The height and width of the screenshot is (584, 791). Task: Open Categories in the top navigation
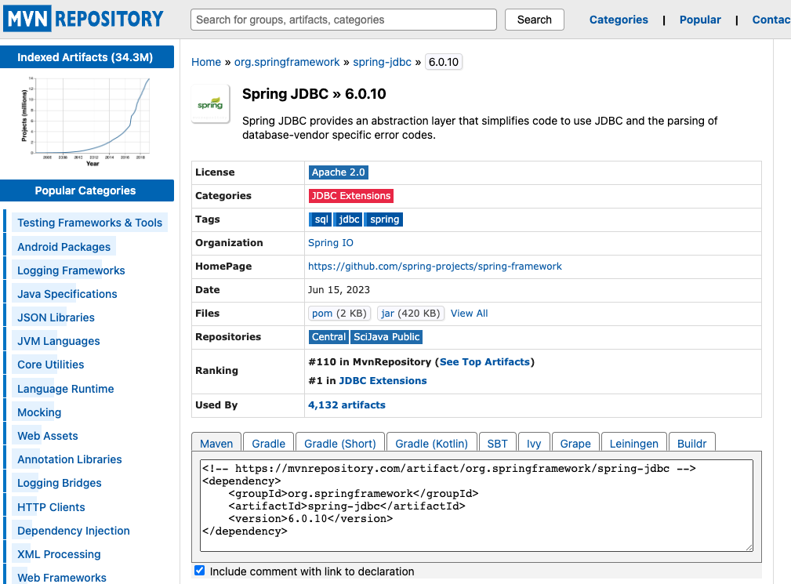(619, 20)
